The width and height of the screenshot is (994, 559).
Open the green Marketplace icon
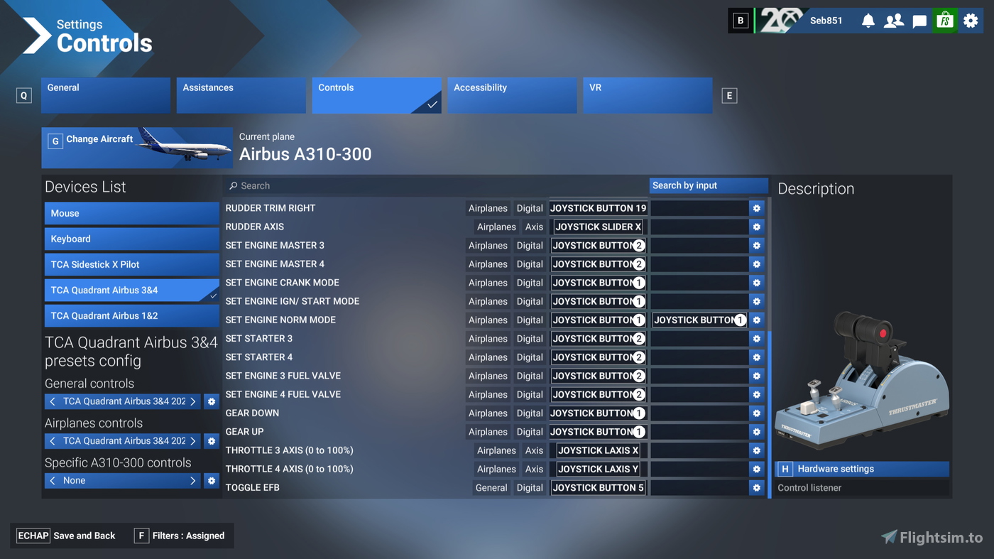pos(944,21)
